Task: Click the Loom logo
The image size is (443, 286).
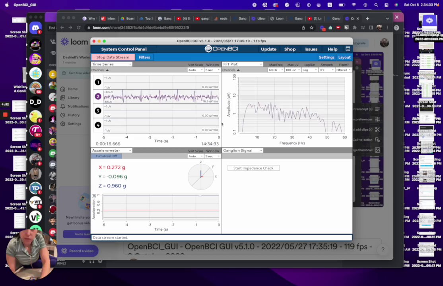Action: click(74, 42)
